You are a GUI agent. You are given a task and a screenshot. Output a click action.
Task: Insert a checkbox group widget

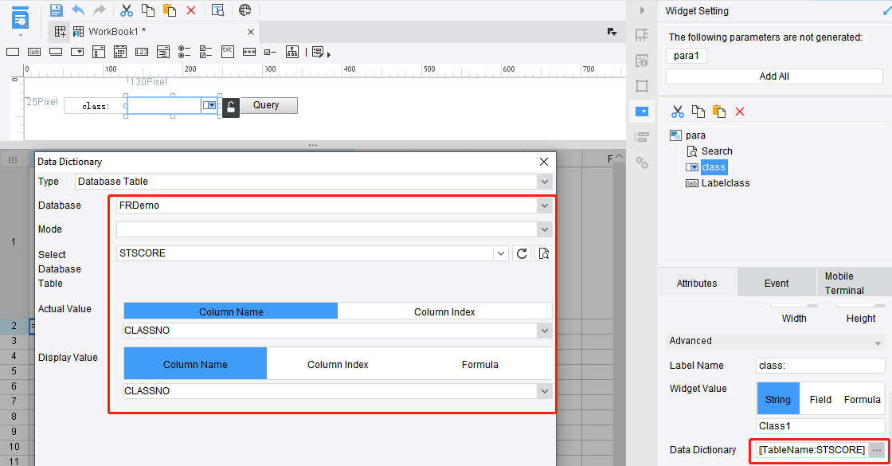tap(206, 52)
